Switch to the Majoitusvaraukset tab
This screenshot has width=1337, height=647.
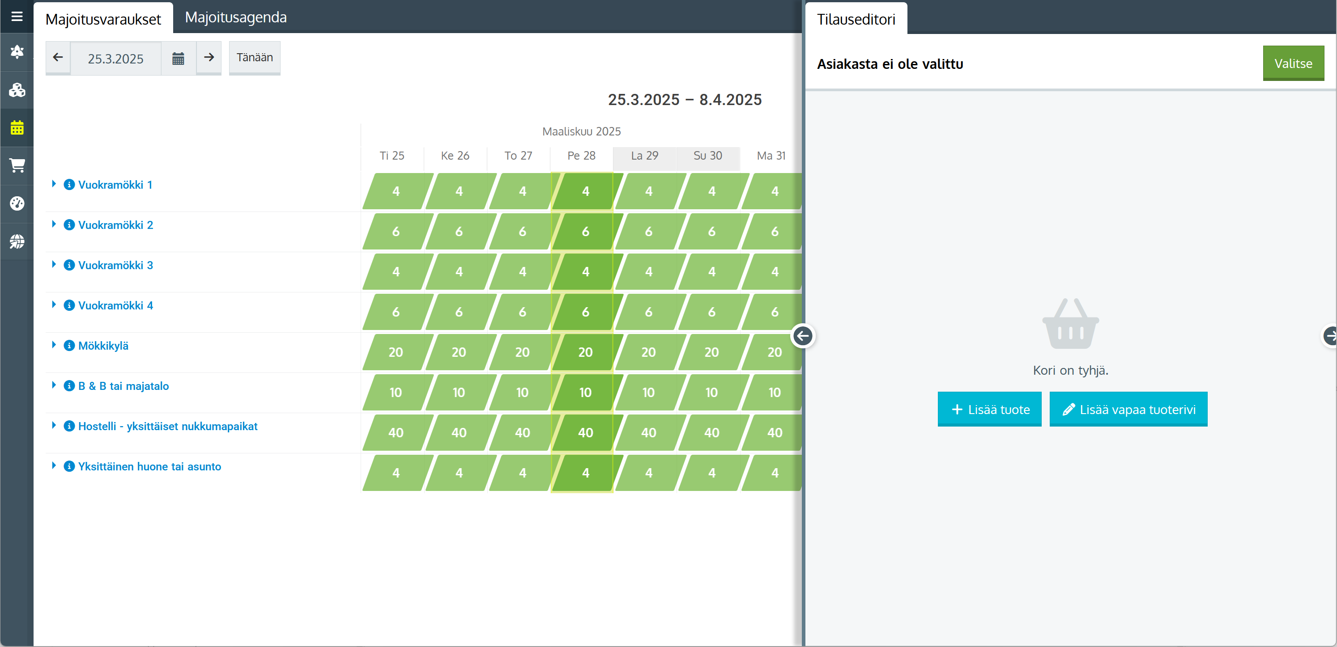click(103, 19)
